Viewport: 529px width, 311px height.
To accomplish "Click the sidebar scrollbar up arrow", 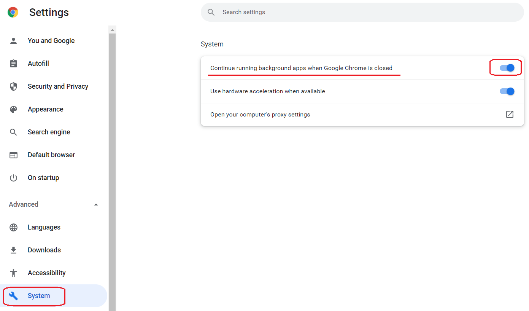I will pos(112,29).
